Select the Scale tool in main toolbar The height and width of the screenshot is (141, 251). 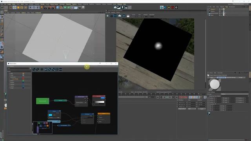pos(18,7)
